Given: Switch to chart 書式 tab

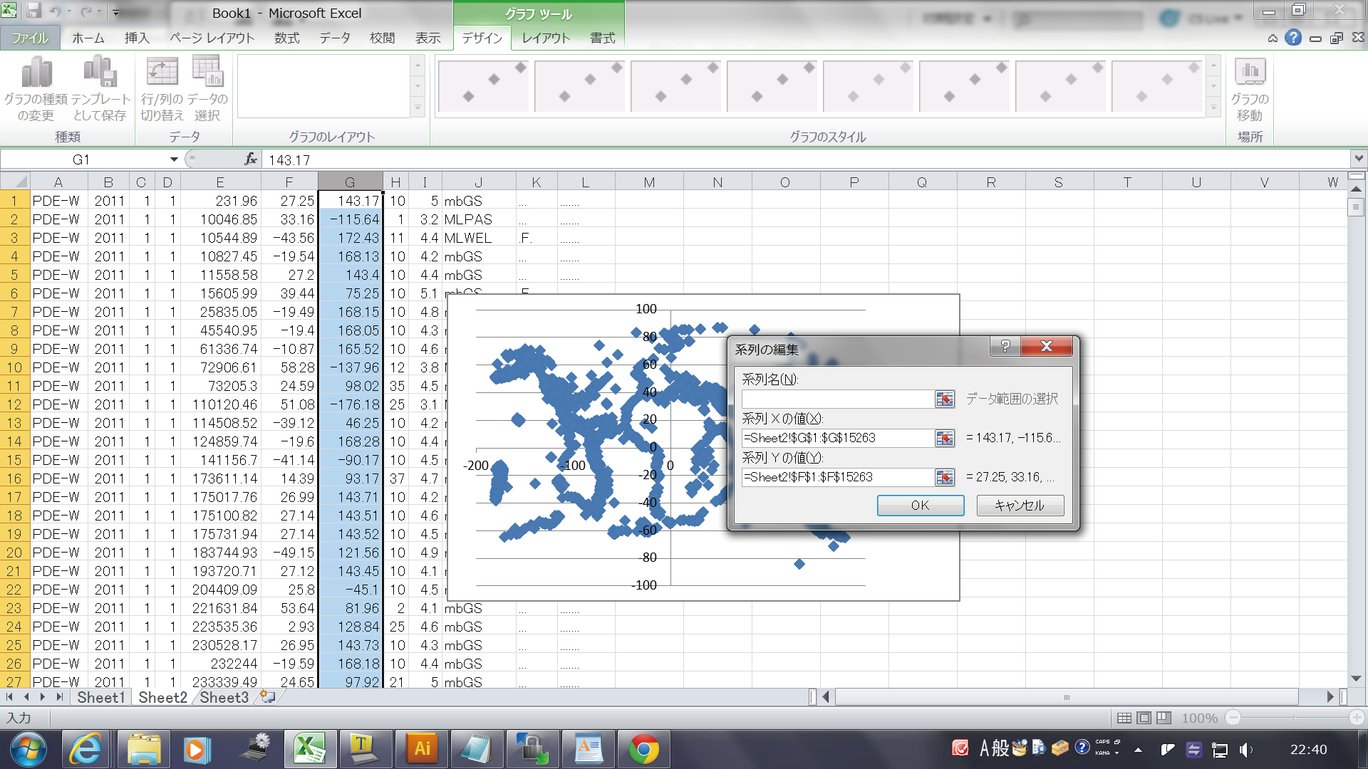Looking at the screenshot, I should tap(603, 38).
